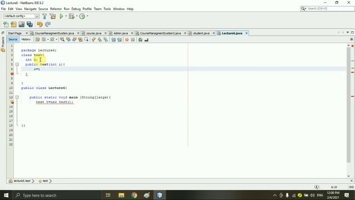Click the Undo arrow icon

(40, 24)
